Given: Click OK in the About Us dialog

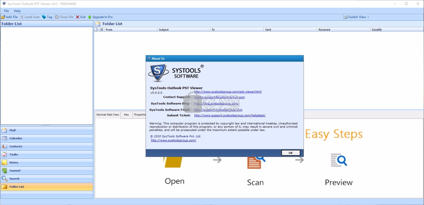Looking at the screenshot, I should coord(291,153).
